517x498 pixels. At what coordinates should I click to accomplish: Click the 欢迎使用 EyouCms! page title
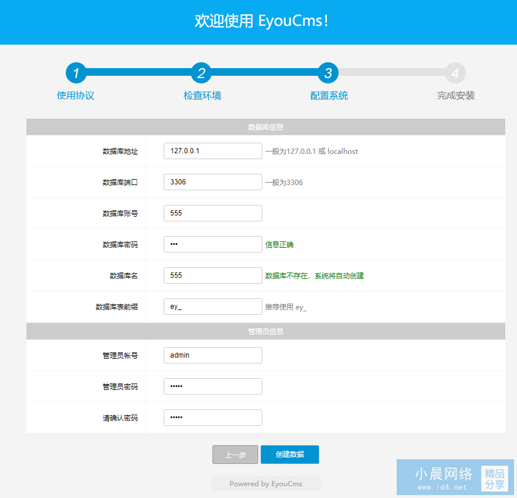262,21
